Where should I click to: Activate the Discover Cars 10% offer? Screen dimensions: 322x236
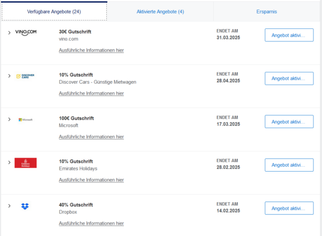pyautogui.click(x=289, y=78)
